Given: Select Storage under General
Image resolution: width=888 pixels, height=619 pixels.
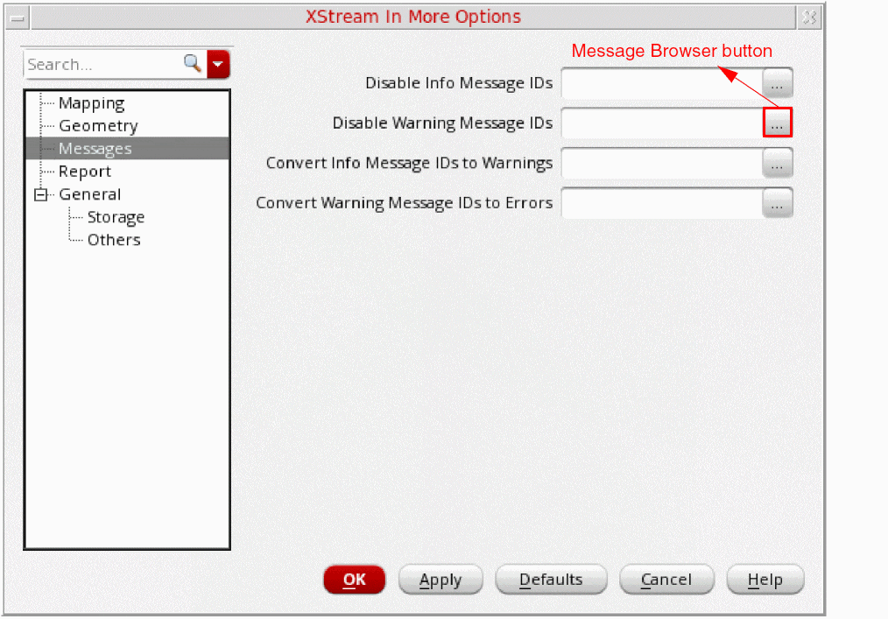Looking at the screenshot, I should coord(116,217).
